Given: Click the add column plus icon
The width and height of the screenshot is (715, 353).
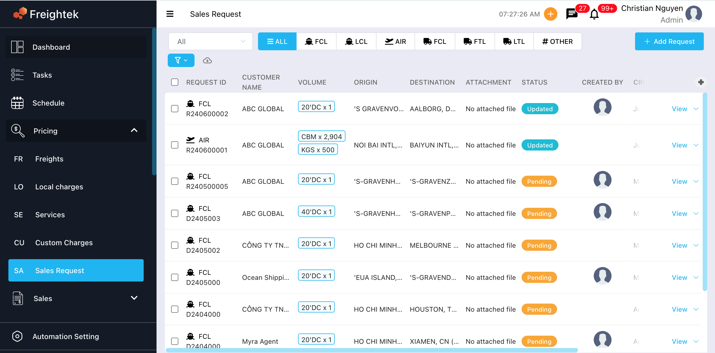Looking at the screenshot, I should point(701,82).
